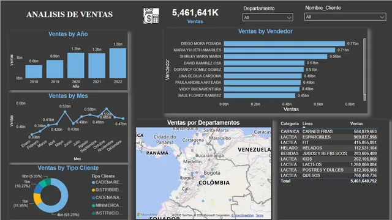Click the Ventas by Tipo Cliente title

[x=68, y=168]
